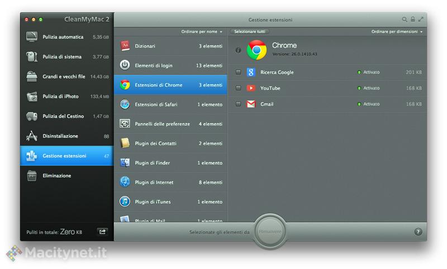Select the Dizionari list item

171,46
